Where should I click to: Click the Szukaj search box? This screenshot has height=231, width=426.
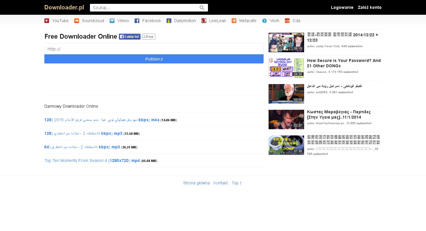tap(145, 8)
